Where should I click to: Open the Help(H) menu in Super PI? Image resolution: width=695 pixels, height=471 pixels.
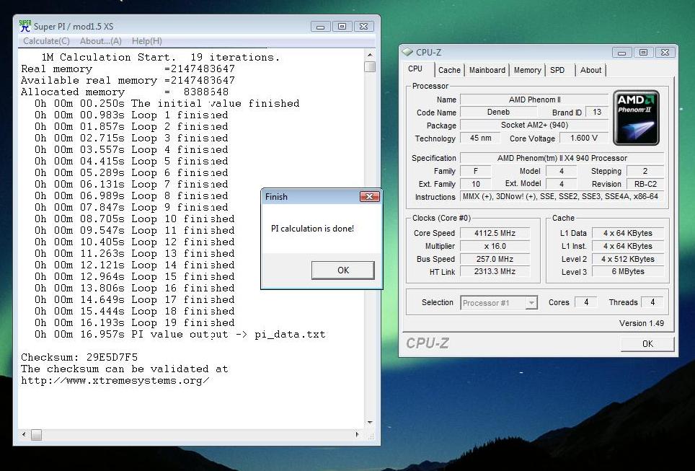pyautogui.click(x=146, y=41)
